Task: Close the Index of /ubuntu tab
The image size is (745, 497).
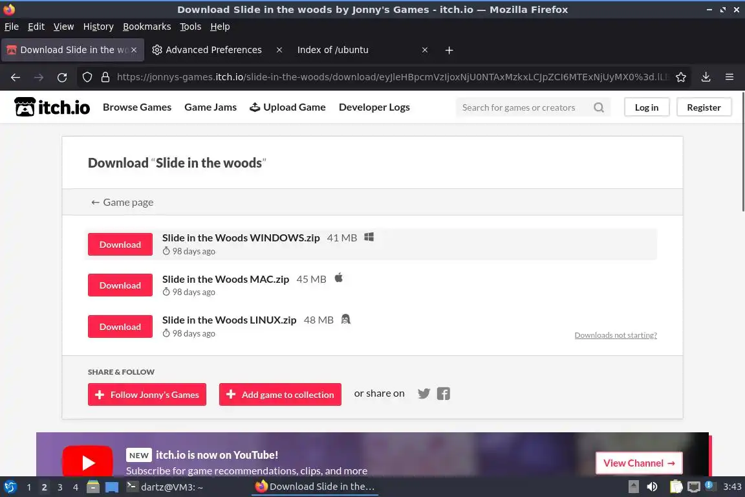Action: click(x=425, y=50)
